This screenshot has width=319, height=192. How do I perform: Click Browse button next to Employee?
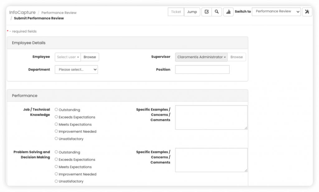90,57
